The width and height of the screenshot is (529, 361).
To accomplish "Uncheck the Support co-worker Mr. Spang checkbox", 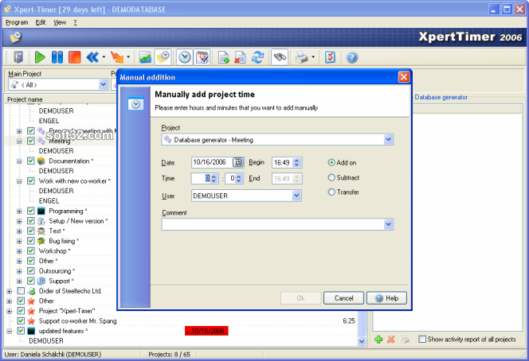I will pyautogui.click(x=21, y=321).
